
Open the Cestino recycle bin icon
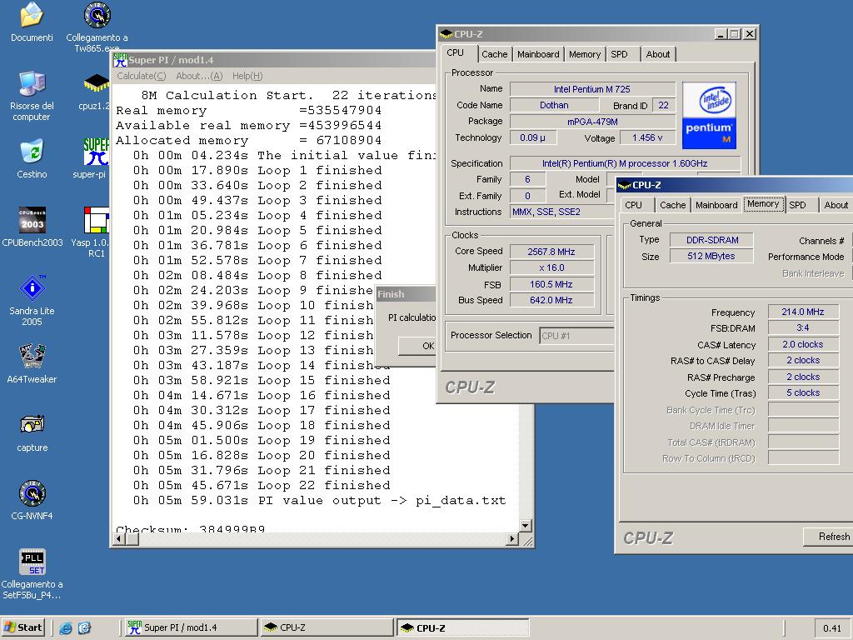point(32,152)
